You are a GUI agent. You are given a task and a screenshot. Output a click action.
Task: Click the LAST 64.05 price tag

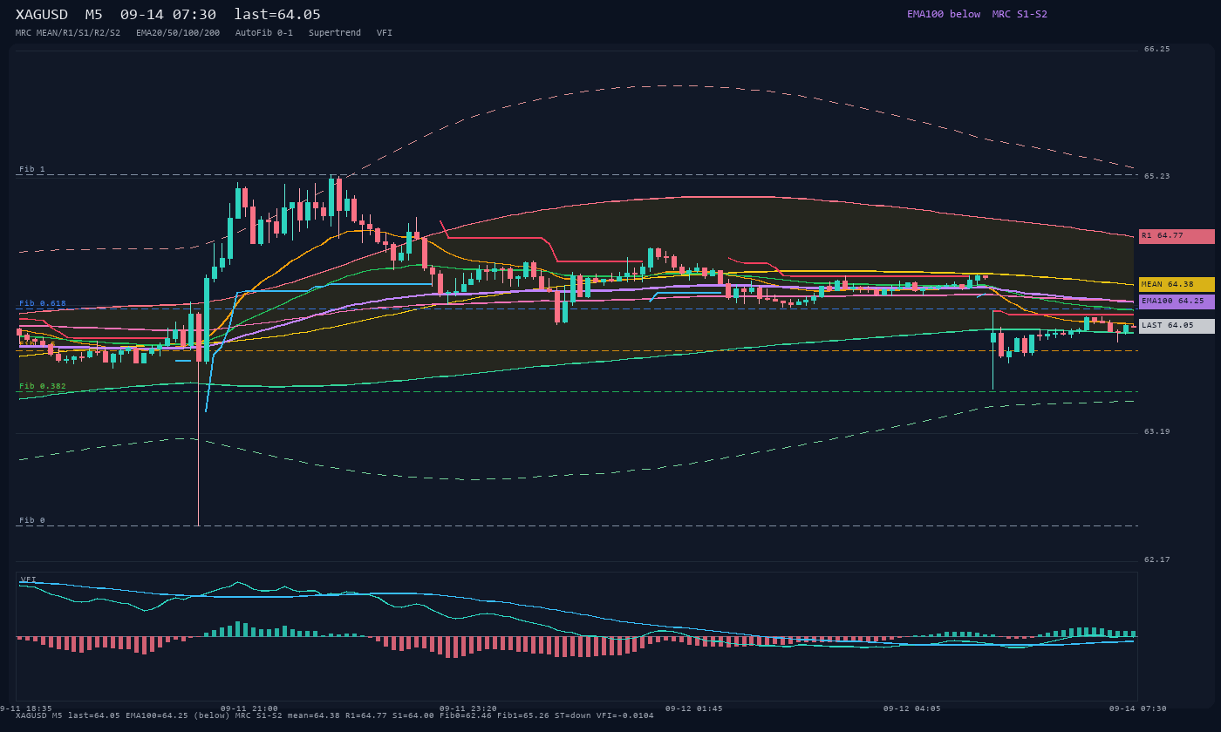click(x=1177, y=326)
